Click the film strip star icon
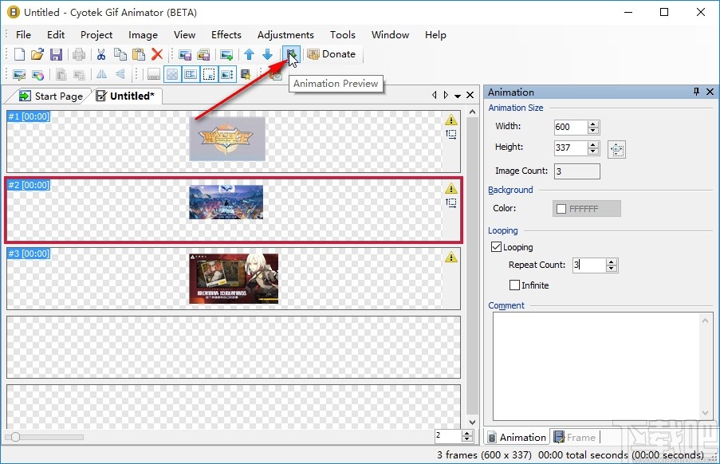 246,74
